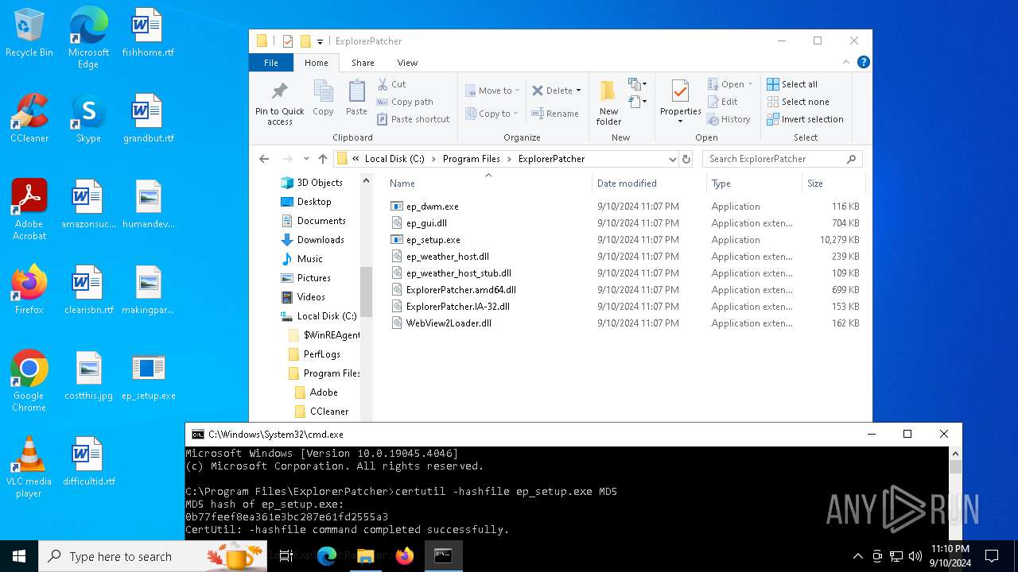This screenshot has height=572, width=1018.
Task: Open the File menu tab
Action: tap(271, 63)
